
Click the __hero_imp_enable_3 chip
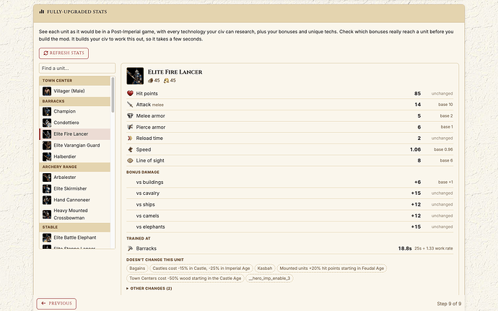(x=269, y=279)
